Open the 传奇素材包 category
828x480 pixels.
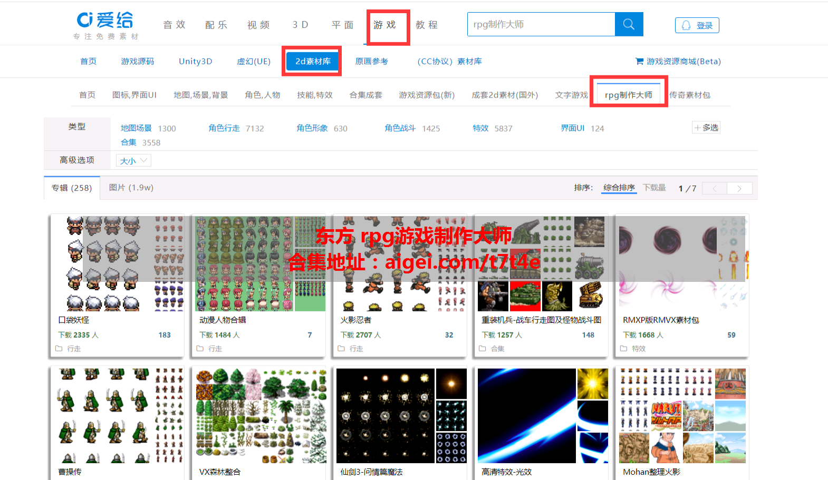pos(690,95)
